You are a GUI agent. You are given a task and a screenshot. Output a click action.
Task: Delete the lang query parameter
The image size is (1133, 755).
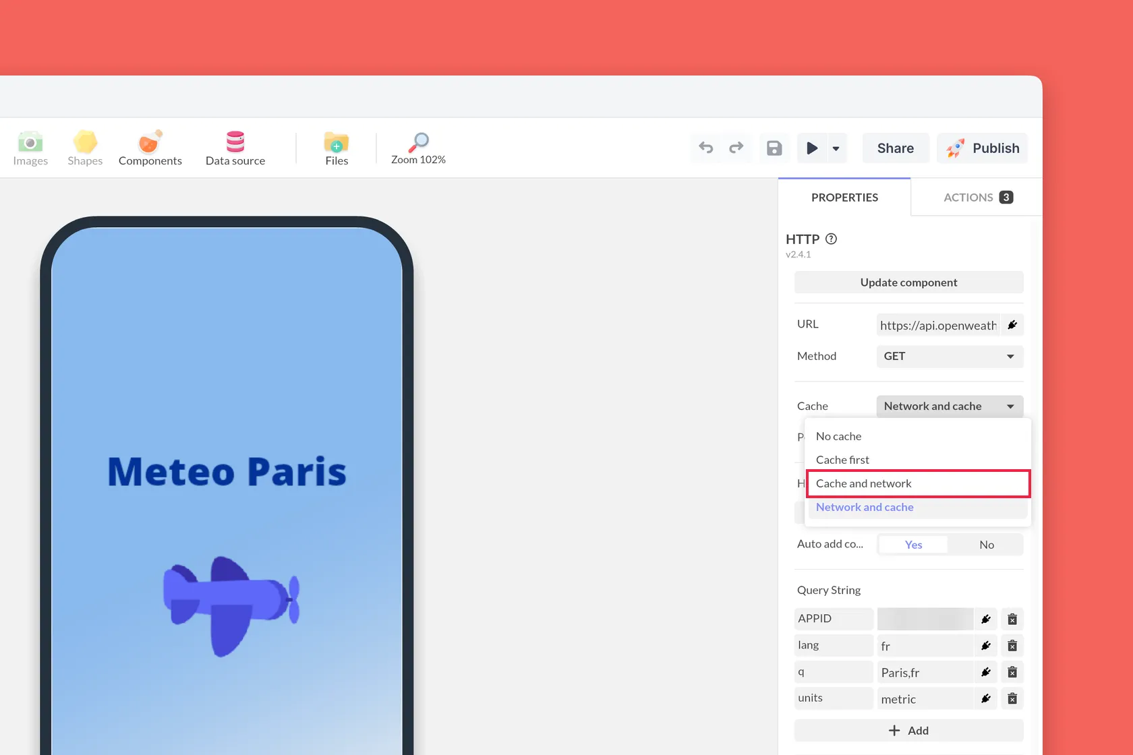pos(1012,646)
